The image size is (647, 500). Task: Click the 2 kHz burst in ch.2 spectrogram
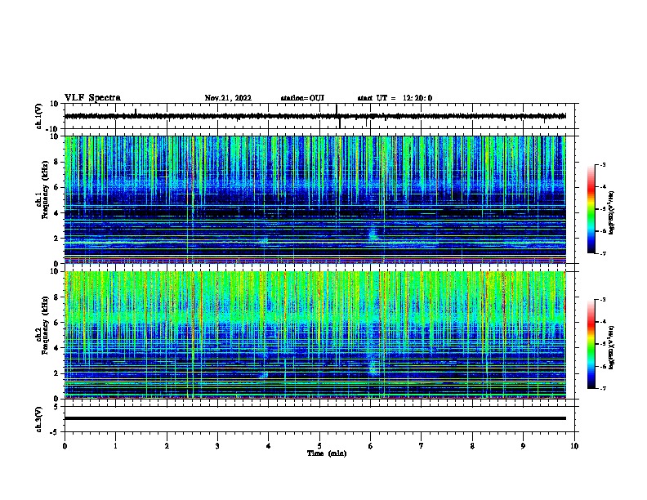tap(373, 368)
